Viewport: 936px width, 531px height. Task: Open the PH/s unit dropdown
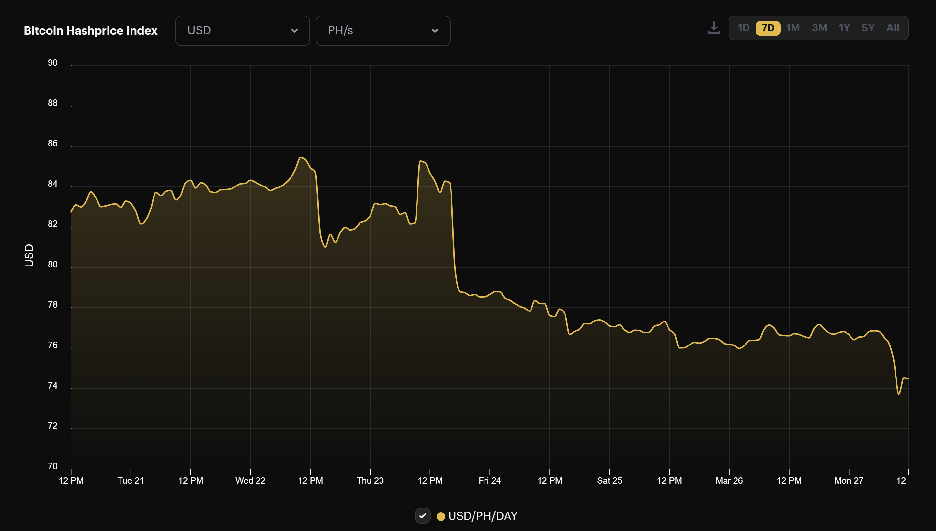[382, 31]
